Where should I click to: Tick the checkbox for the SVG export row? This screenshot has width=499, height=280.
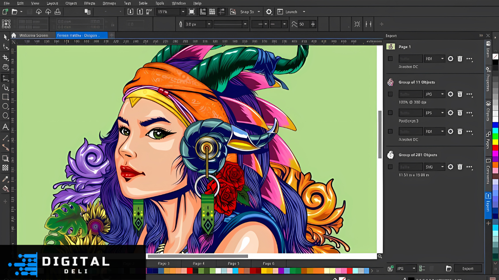pyautogui.click(x=390, y=167)
